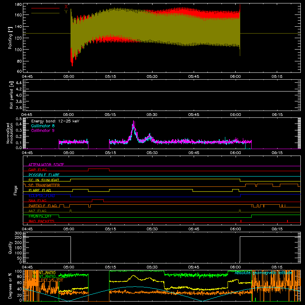Image resolution: width=305 pixels, height=305 pixels.
Task: Click 05:45 below the Quality plot
Action: 194,267
